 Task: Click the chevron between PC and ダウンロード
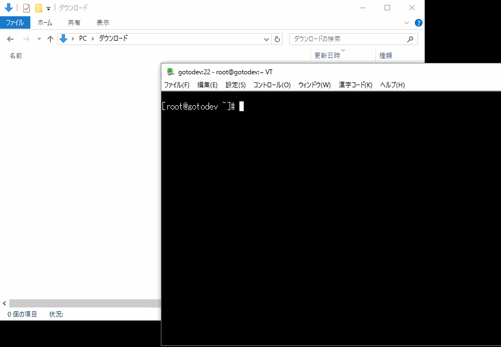[x=93, y=38]
